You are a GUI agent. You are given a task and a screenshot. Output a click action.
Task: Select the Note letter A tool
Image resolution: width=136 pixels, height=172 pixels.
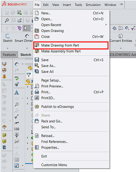tap(17, 92)
